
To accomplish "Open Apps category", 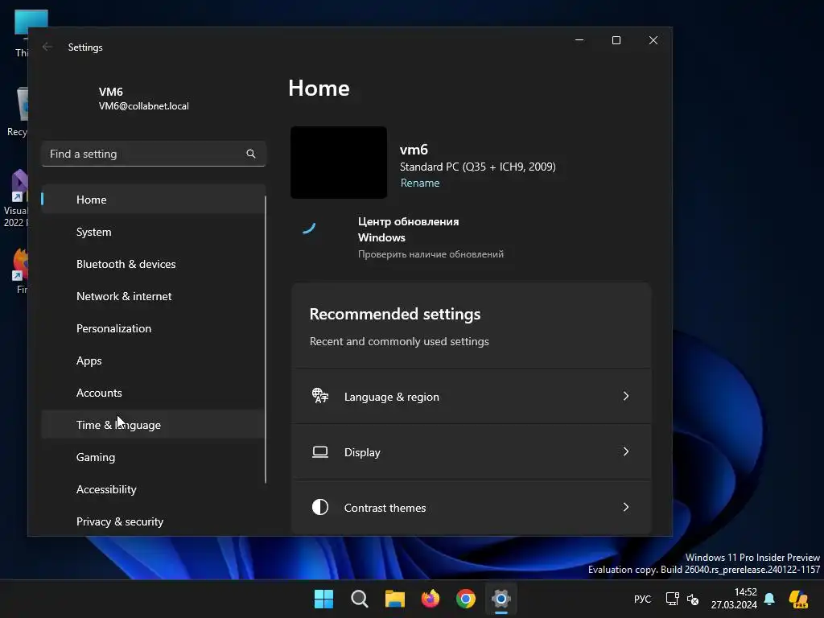I will [152, 360].
